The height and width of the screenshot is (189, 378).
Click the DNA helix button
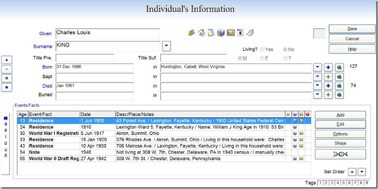[340, 154]
